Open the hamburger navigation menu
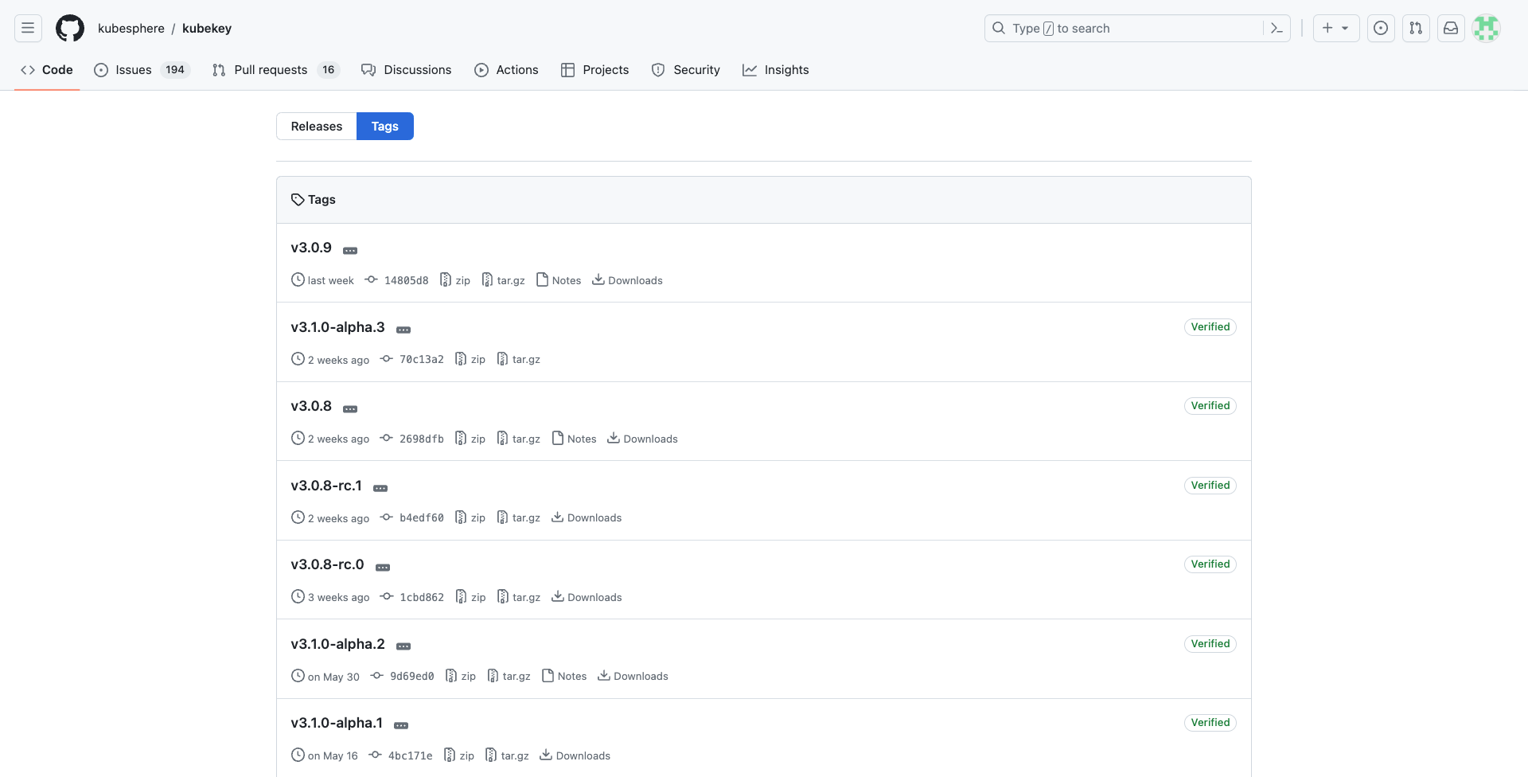 click(28, 29)
